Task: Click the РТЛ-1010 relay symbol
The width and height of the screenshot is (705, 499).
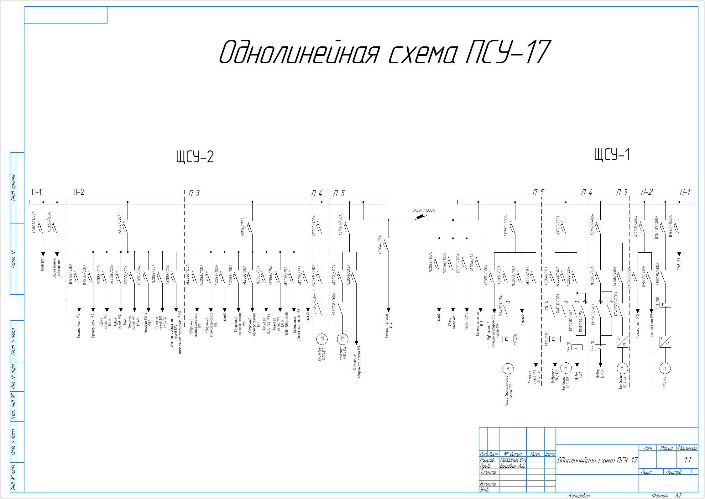Action: click(x=555, y=339)
